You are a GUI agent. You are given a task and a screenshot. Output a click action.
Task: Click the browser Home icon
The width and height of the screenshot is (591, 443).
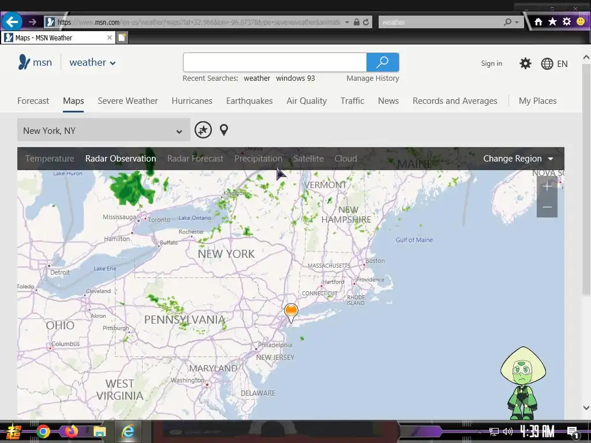538,22
